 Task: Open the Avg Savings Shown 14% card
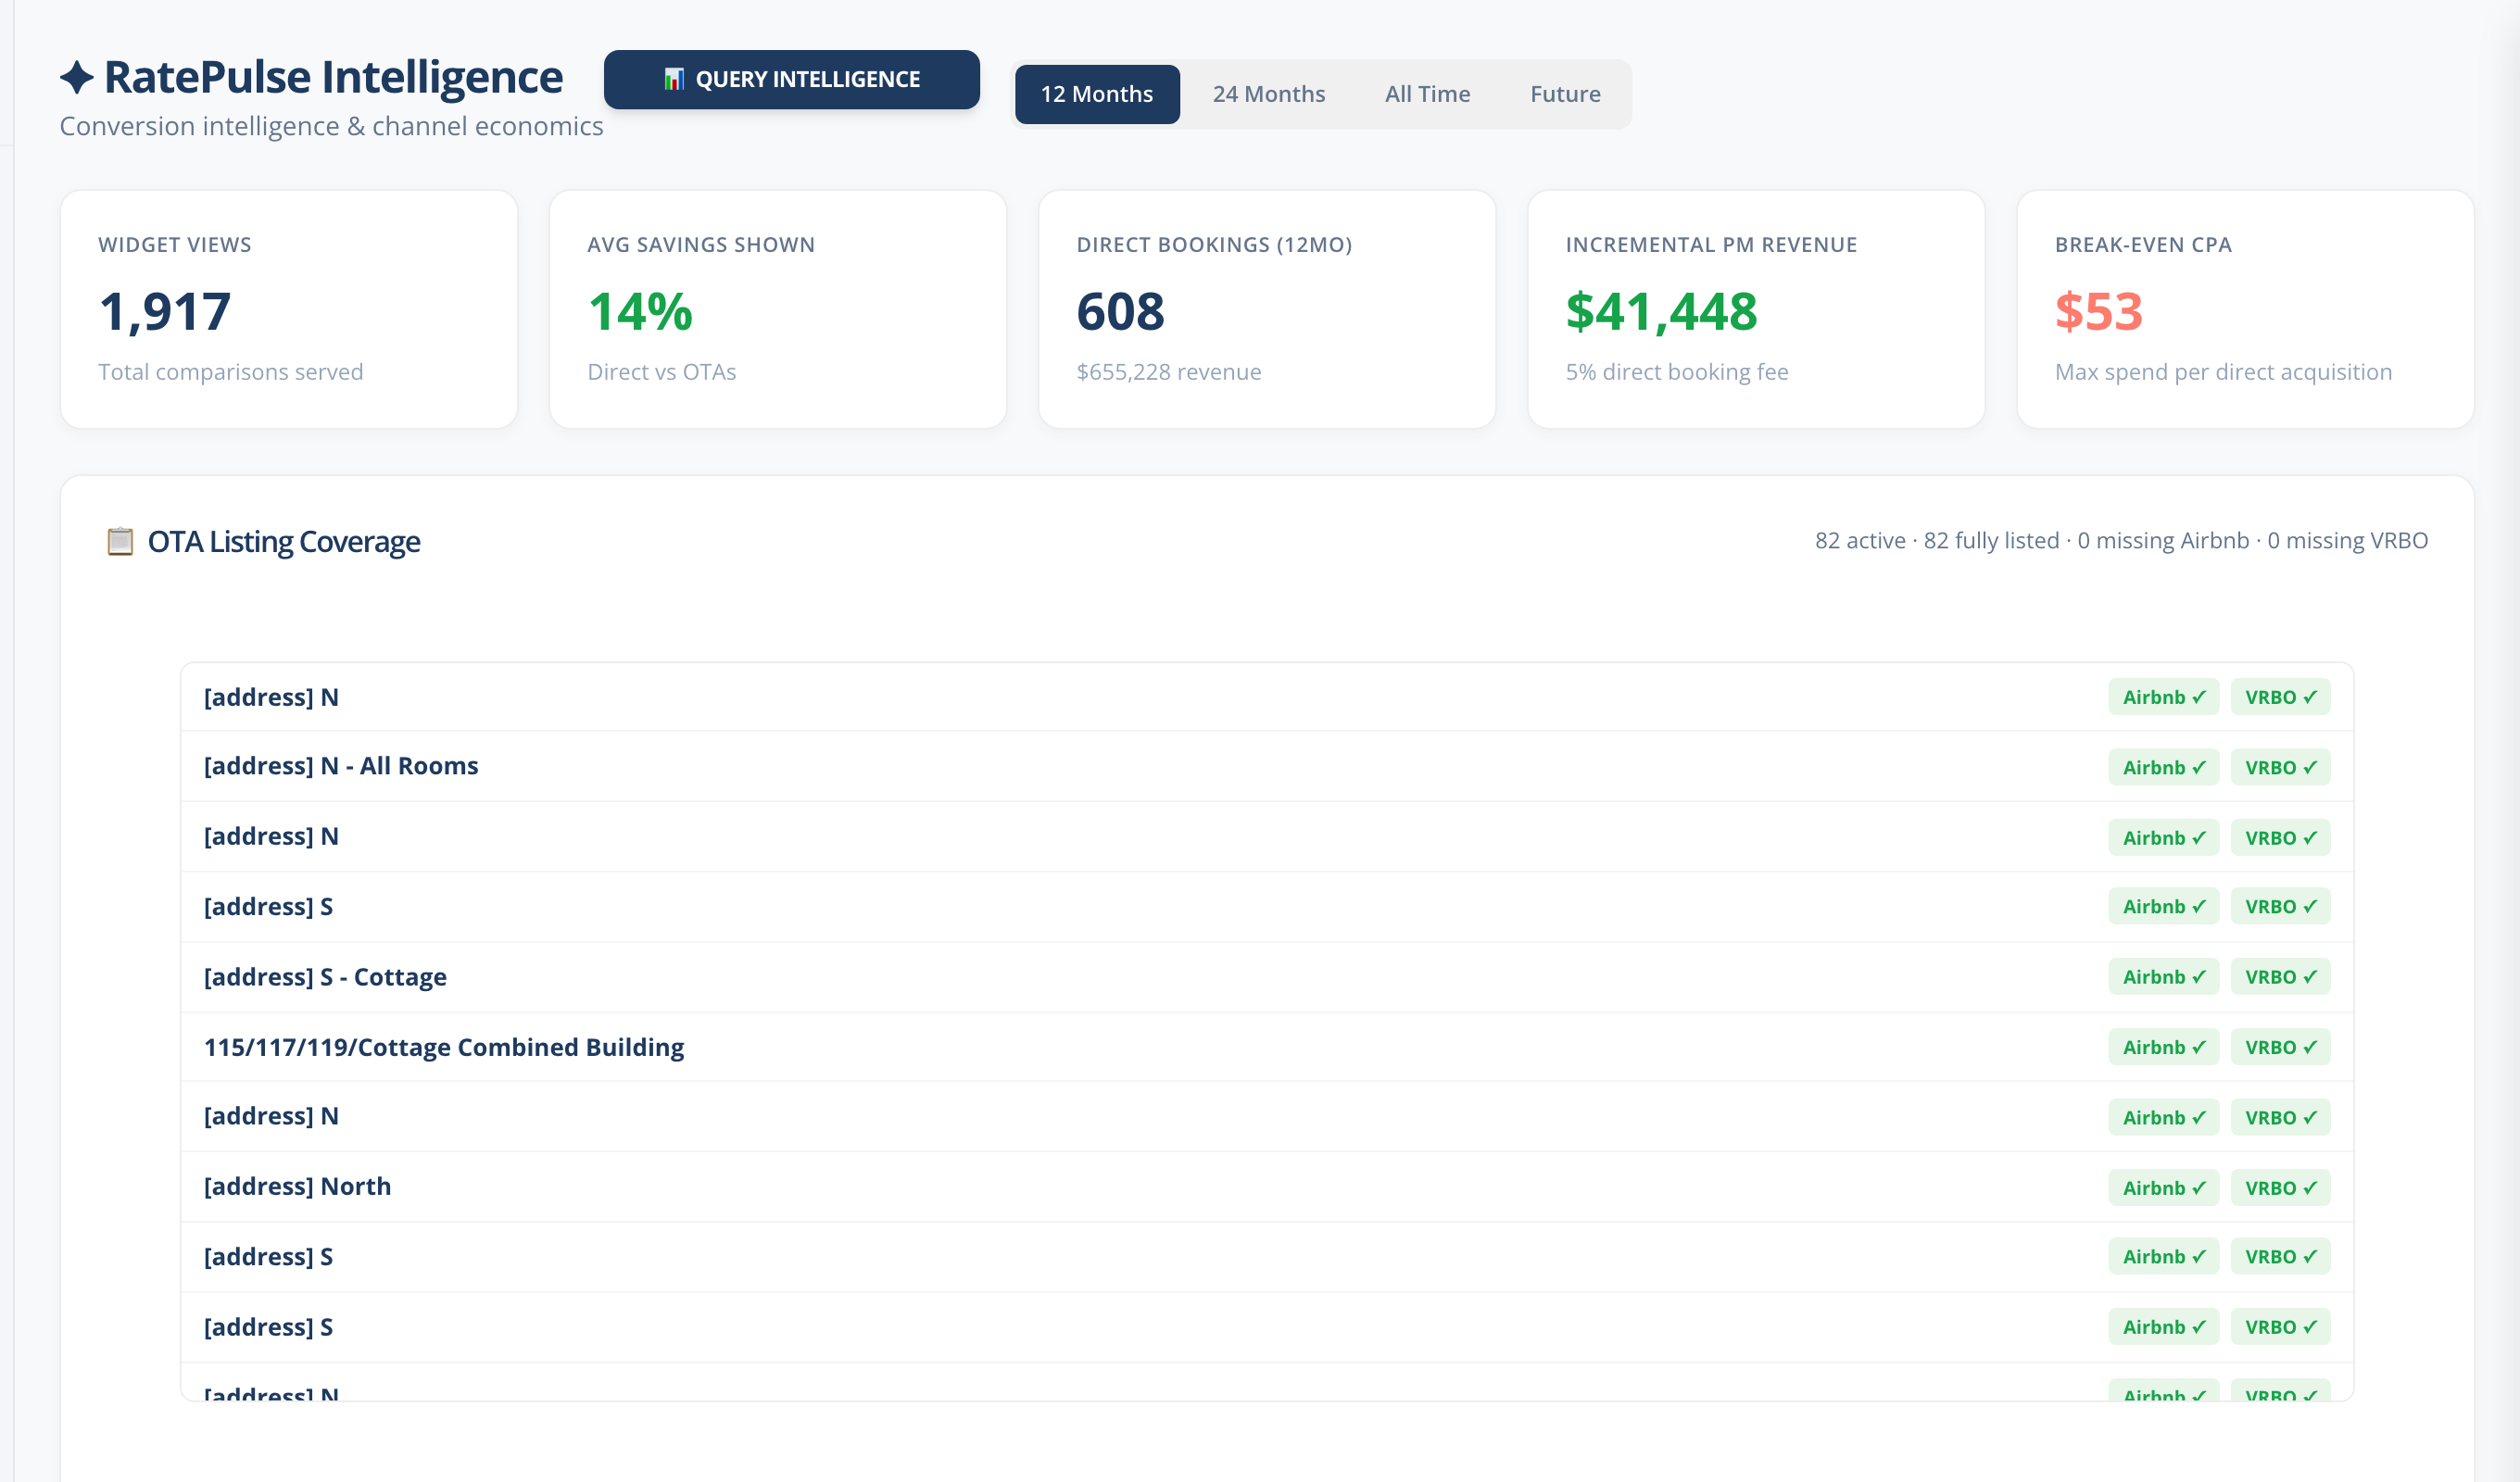point(778,309)
